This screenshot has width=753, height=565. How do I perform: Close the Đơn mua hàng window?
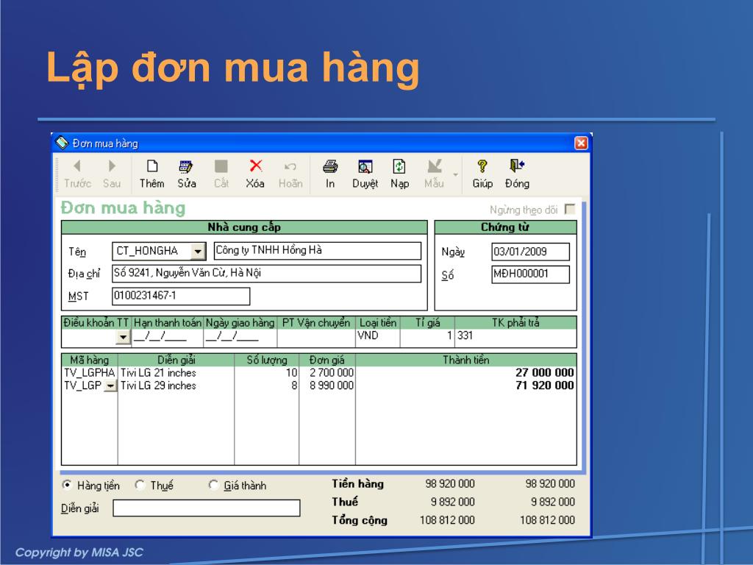click(x=581, y=143)
